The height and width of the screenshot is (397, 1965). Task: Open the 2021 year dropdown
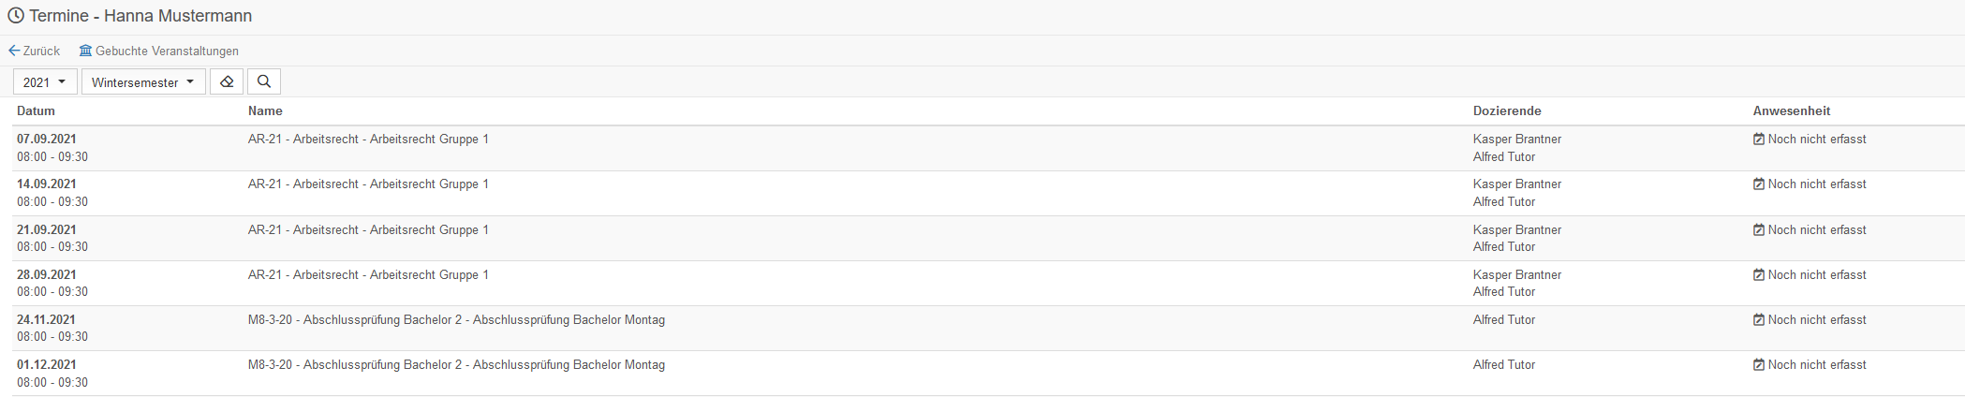pos(45,82)
